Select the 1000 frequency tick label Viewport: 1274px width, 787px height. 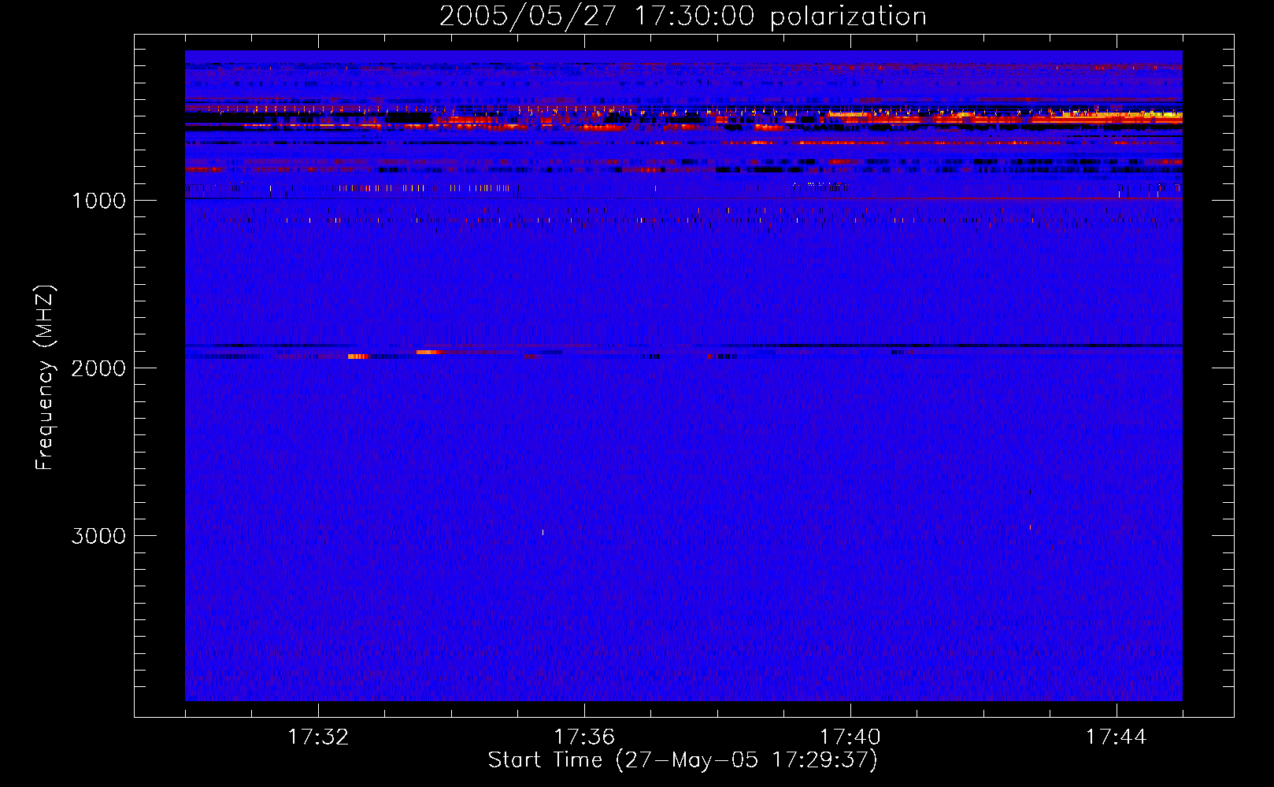coord(99,201)
